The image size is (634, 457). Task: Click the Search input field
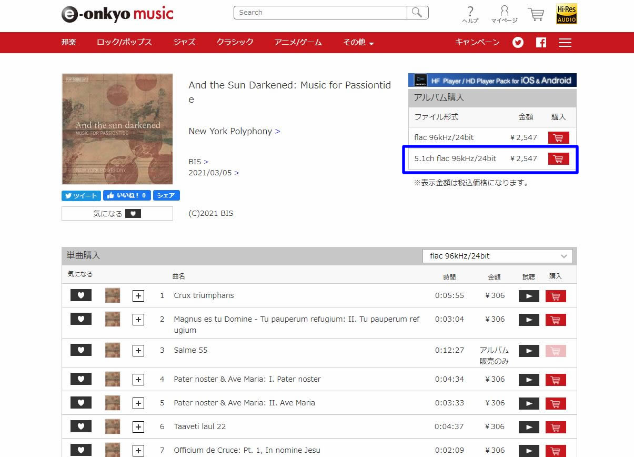pos(320,13)
